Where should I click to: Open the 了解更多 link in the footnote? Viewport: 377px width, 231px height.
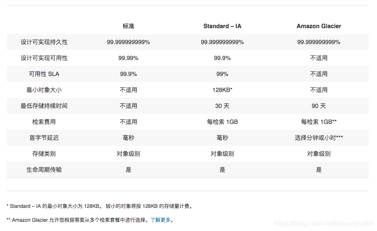coord(160,220)
